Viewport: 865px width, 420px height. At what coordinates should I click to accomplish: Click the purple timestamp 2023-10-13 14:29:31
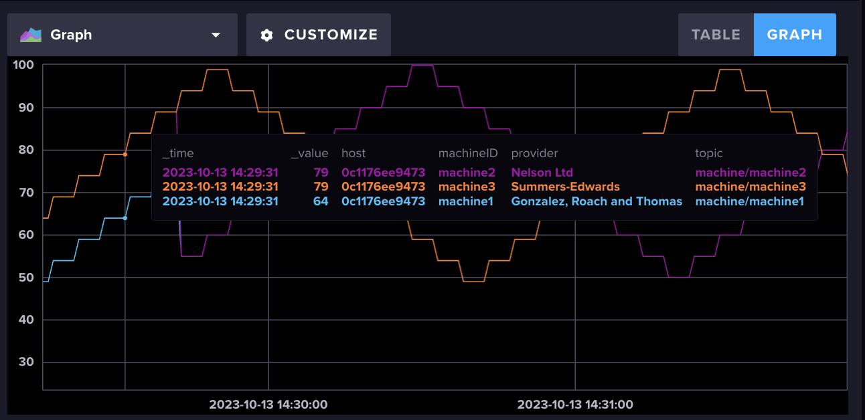pyautogui.click(x=220, y=173)
